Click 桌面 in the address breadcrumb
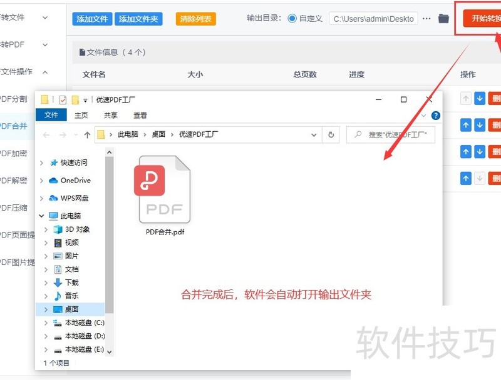The height and width of the screenshot is (380, 501). click(x=158, y=134)
